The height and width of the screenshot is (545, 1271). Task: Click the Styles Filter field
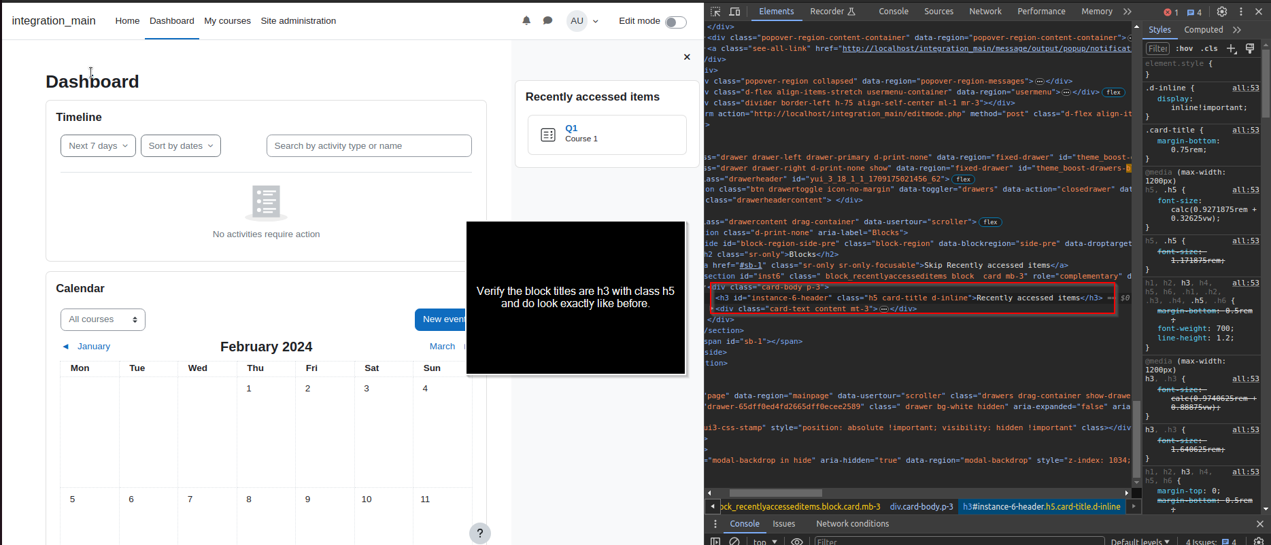1157,48
